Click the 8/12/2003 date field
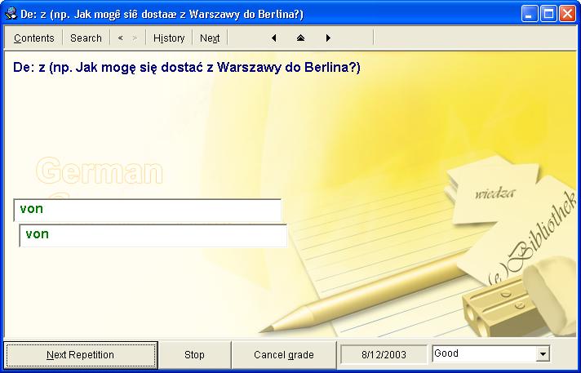Image resolution: width=581 pixels, height=373 pixels. click(384, 355)
